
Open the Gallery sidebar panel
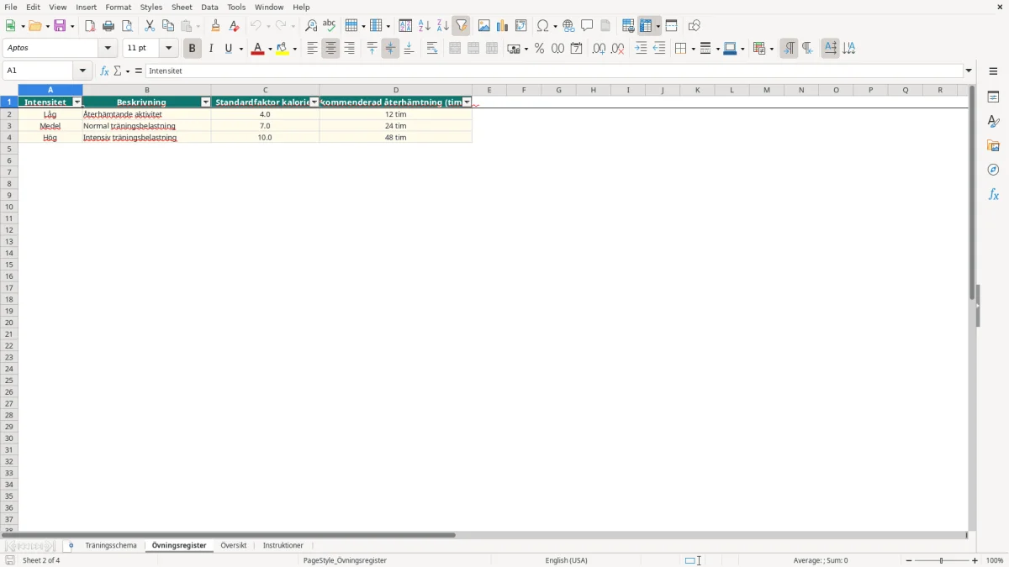point(993,146)
